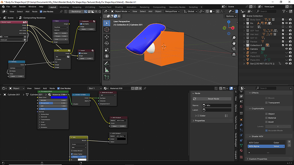This screenshot has height=165, width=294.
Task: Open outliner filter funnel icon
Action: [x=284, y=11]
